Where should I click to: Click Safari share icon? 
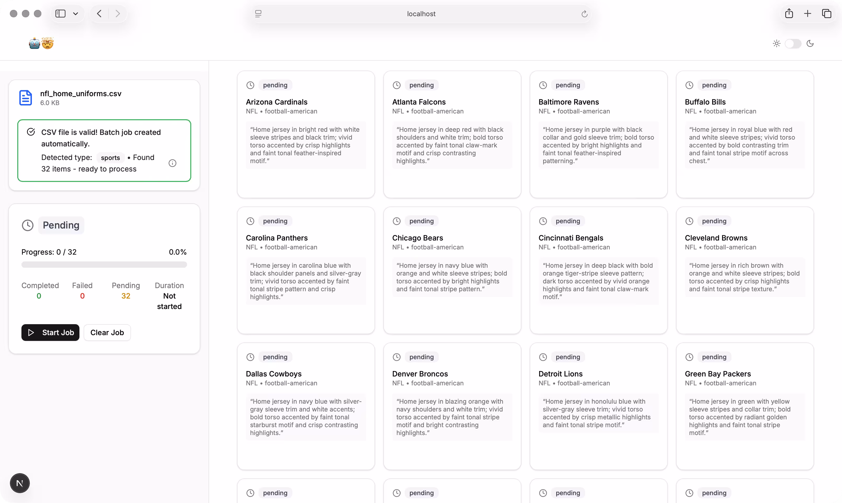[789, 14]
